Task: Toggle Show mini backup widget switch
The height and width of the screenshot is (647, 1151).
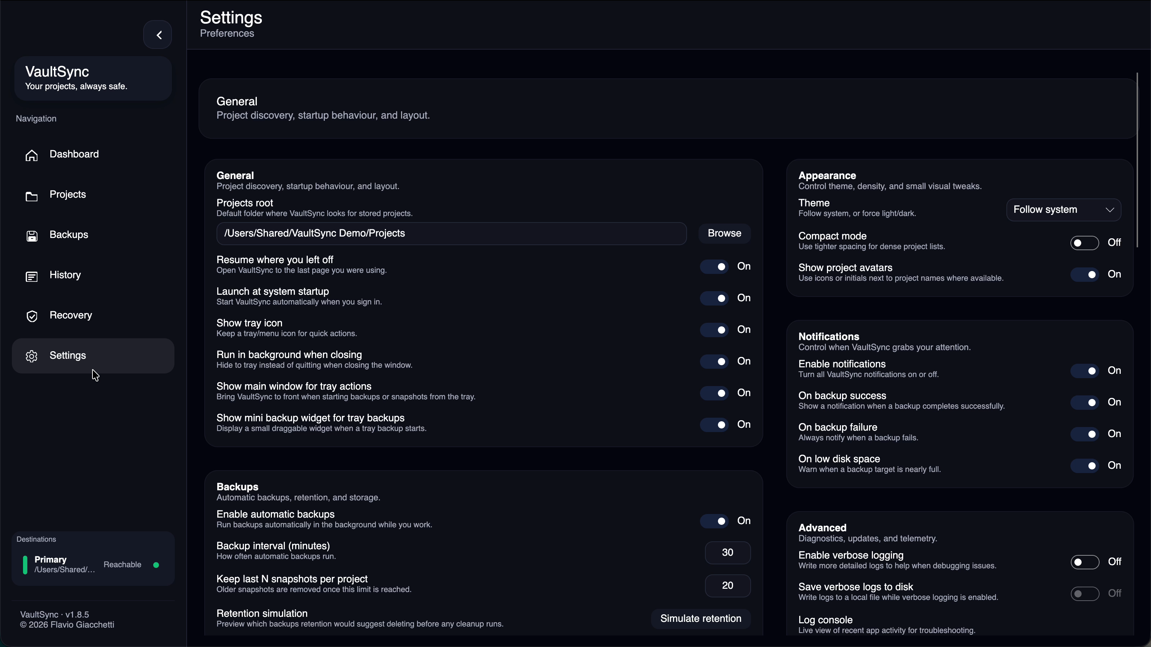Action: click(714, 425)
